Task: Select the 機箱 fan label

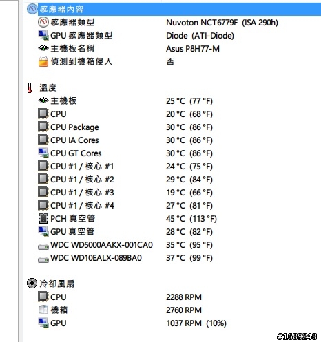Action: click(59, 310)
